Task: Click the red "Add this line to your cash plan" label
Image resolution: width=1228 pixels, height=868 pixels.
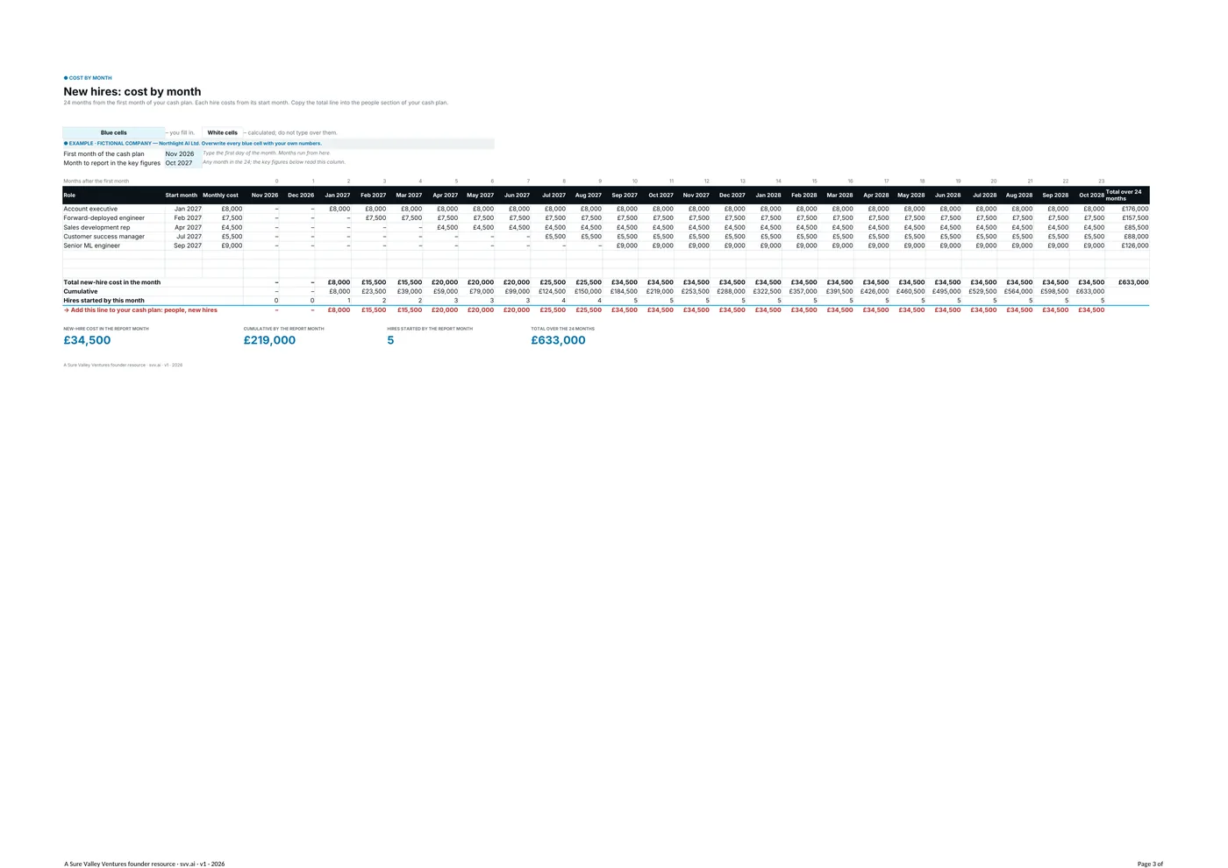Action: pos(140,310)
